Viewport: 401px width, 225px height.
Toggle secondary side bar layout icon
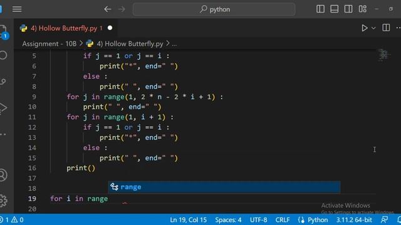[x=348, y=9]
